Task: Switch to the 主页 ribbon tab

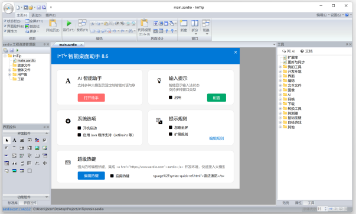Action: coord(22,15)
